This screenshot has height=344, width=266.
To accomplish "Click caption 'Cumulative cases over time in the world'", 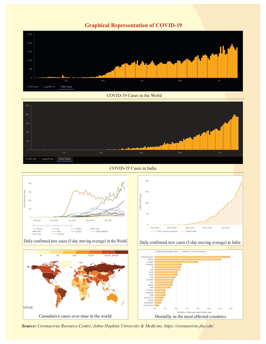I will tap(75, 316).
